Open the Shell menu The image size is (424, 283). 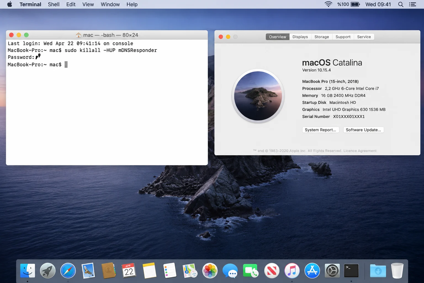point(54,4)
